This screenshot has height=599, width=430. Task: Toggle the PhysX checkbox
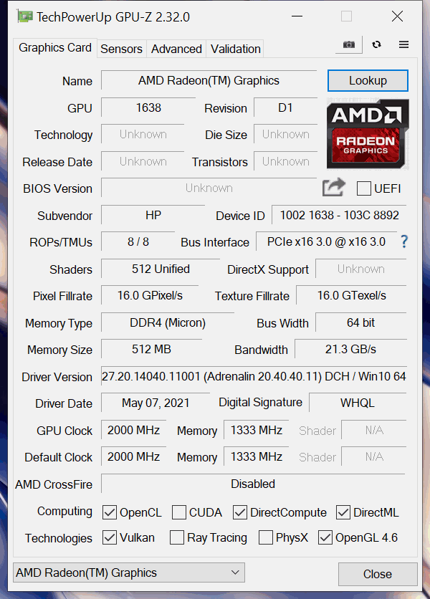click(266, 537)
